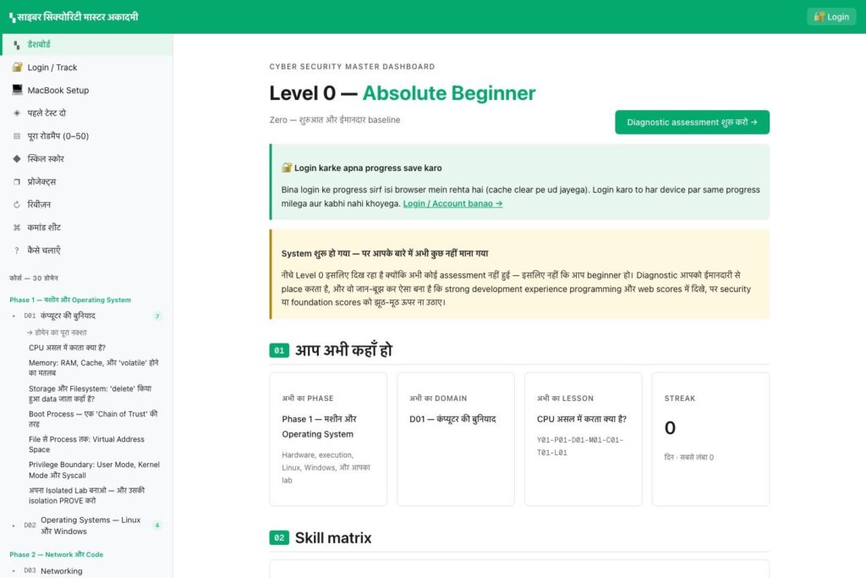Open lesson Privilege Boundary: User Mode, Kernel Mode
The width and height of the screenshot is (866, 578).
coord(94,470)
